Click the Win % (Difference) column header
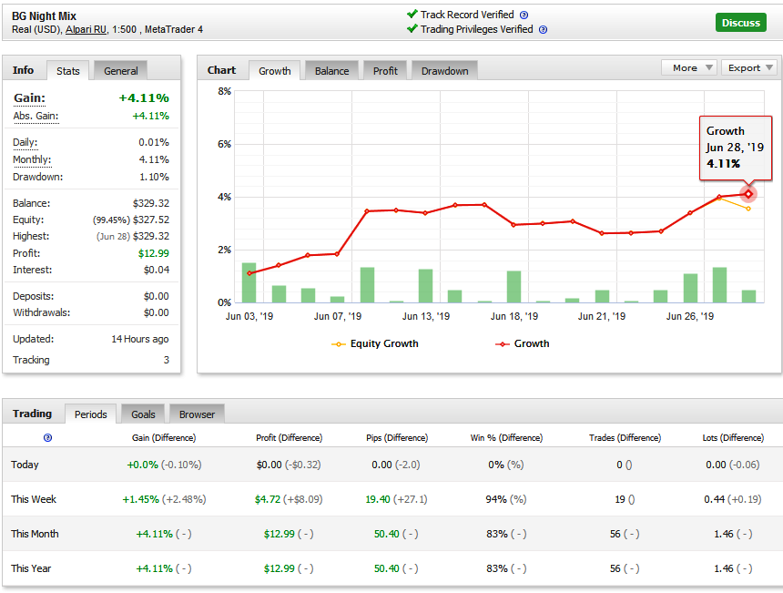The width and height of the screenshot is (783, 593). tap(506, 437)
